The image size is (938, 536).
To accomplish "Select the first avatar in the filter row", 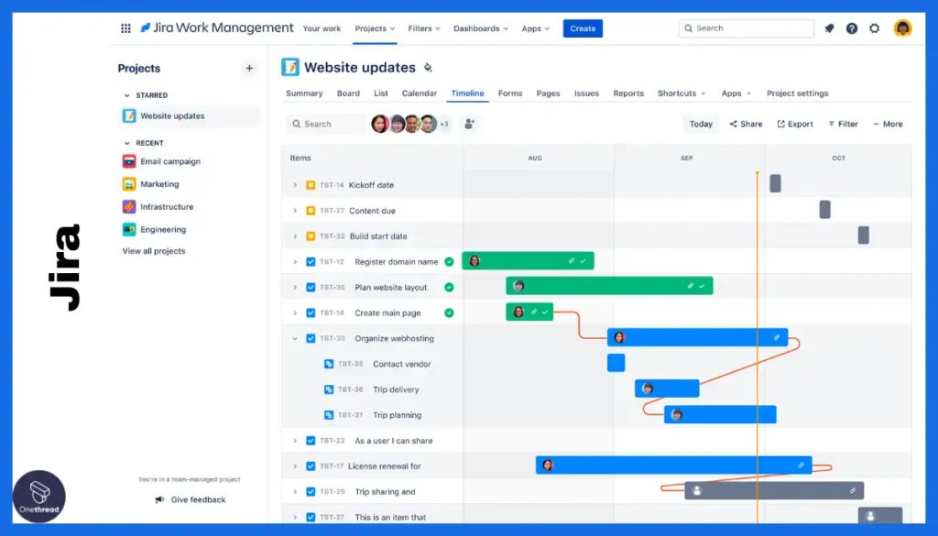I will [x=379, y=124].
